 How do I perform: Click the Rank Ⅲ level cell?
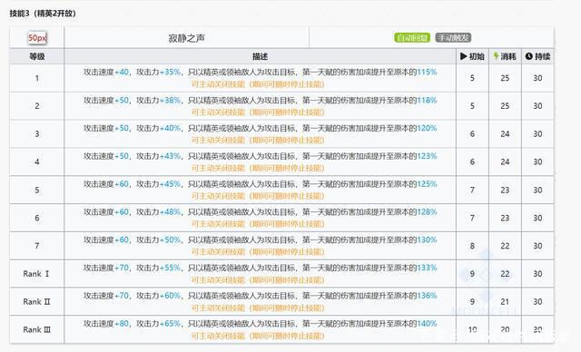tap(36, 330)
